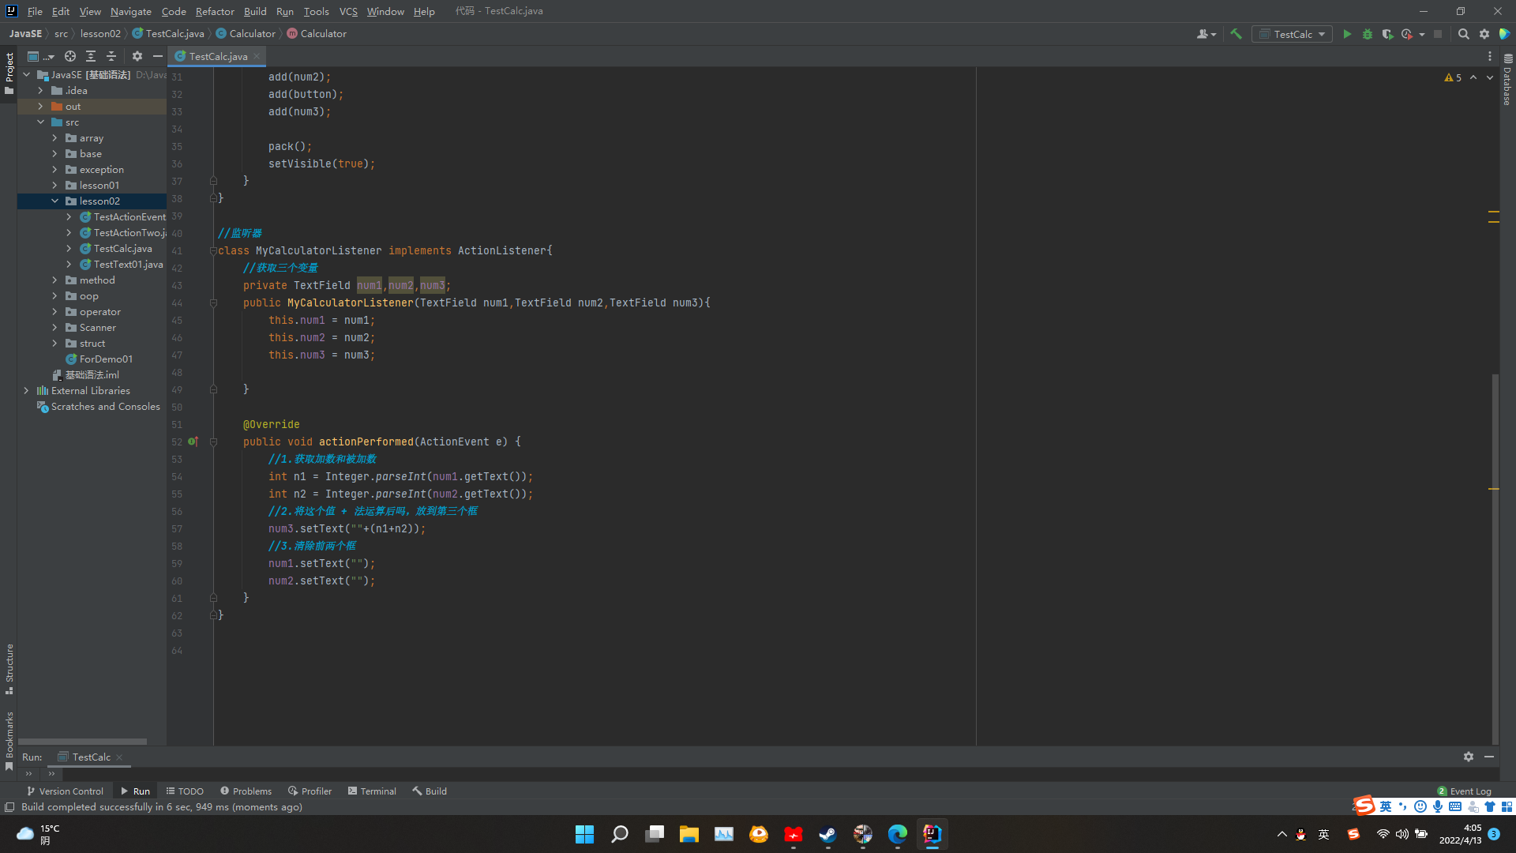Open the Database tool window
1516x853 pixels.
tap(1507, 81)
